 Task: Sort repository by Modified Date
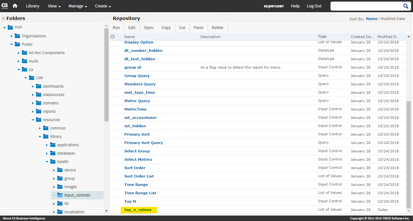(393, 19)
